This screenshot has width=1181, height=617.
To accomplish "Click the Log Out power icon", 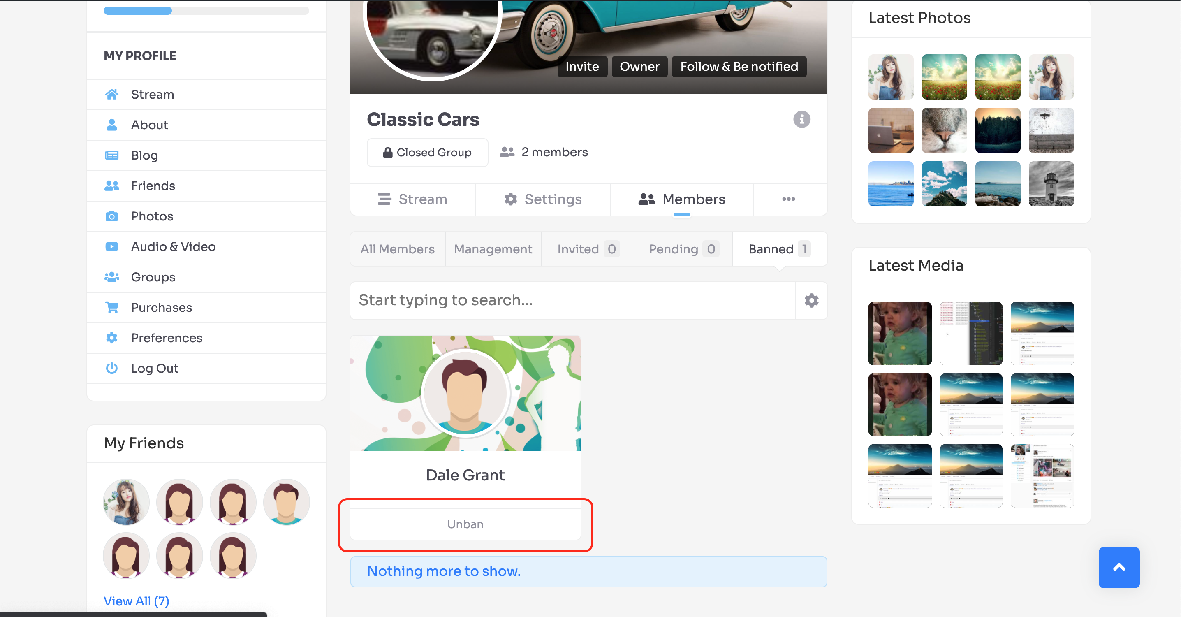I will click(x=112, y=369).
